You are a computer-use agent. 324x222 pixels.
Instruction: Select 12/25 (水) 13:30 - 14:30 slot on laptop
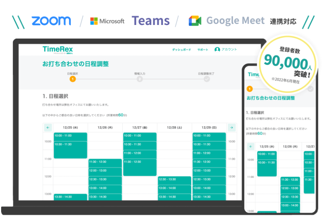click(70, 197)
